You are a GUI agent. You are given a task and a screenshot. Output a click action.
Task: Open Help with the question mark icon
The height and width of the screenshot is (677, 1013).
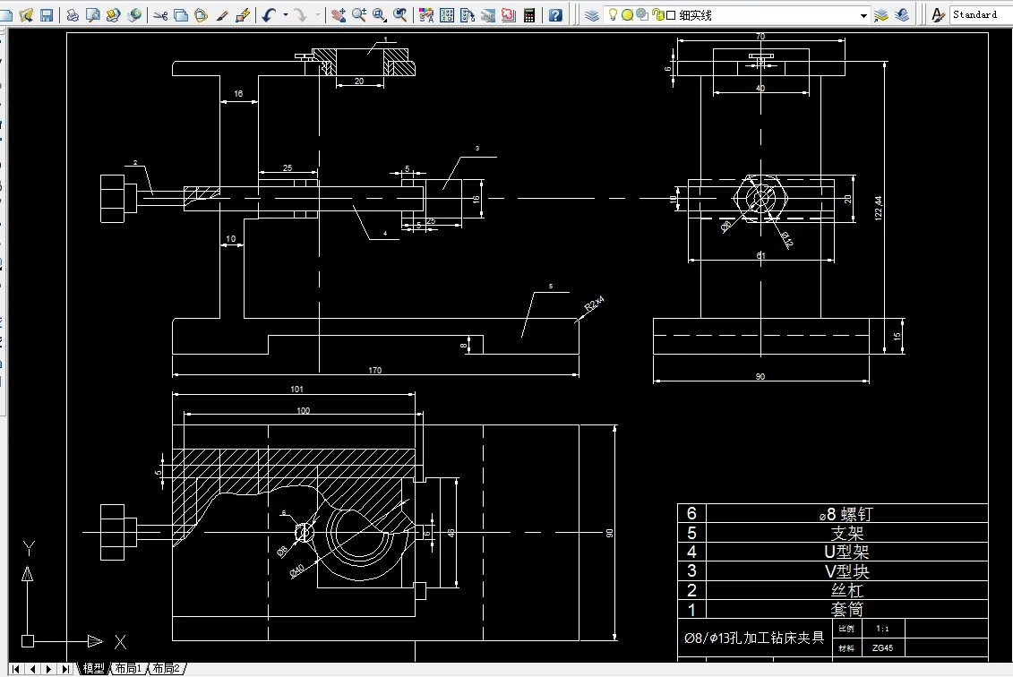click(x=555, y=15)
